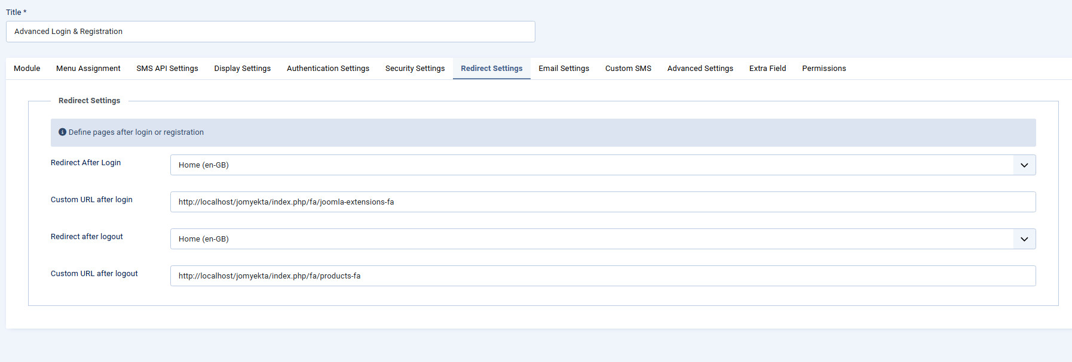The image size is (1072, 362).
Task: Expand the Redirect after logout dropdown arrow
Action: coord(1024,239)
